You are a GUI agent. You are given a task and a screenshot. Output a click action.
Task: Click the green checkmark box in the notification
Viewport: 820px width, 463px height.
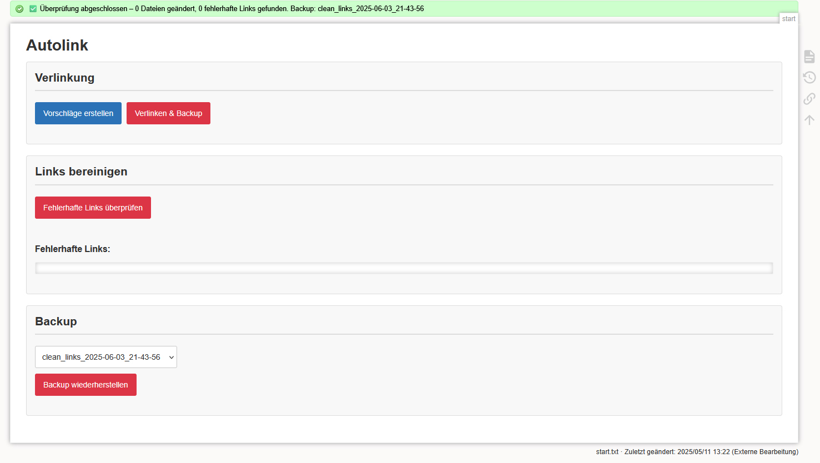point(33,9)
